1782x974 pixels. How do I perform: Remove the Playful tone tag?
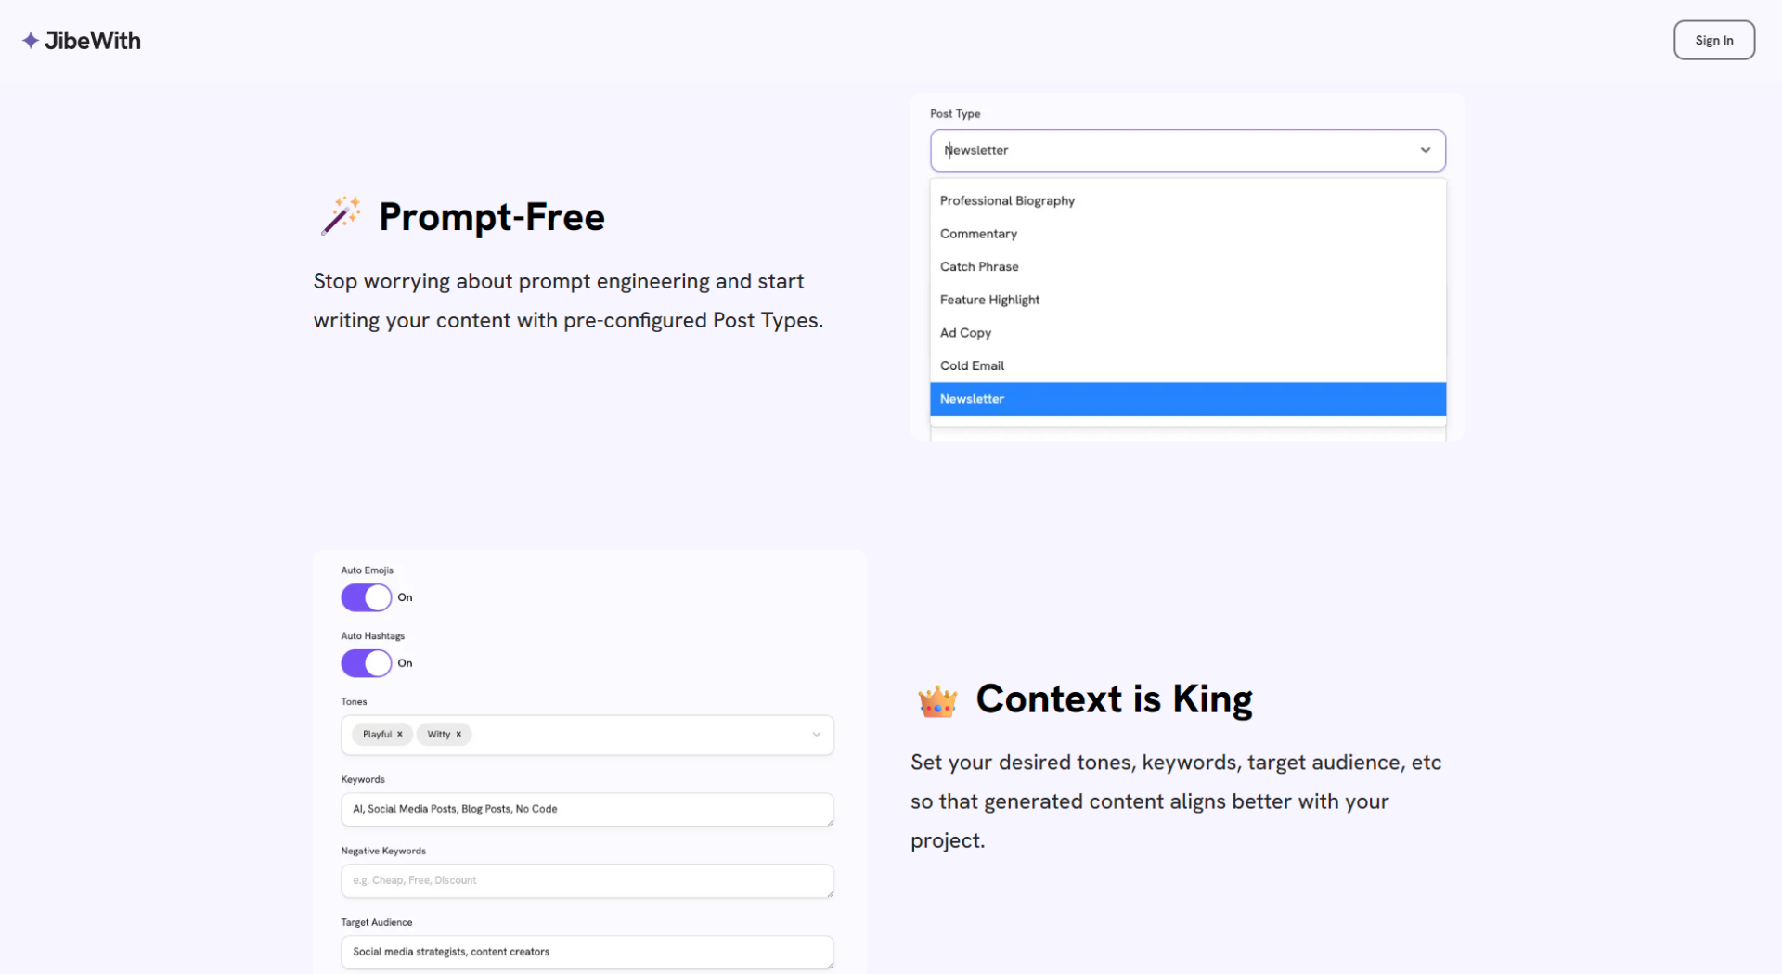click(400, 735)
